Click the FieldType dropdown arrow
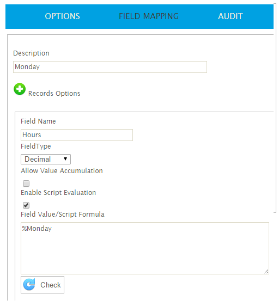 [x=65, y=159]
